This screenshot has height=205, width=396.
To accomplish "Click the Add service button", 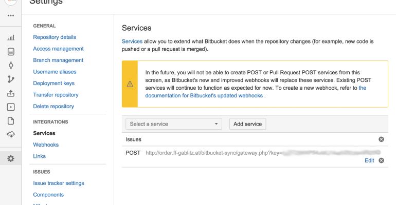I will [247, 124].
